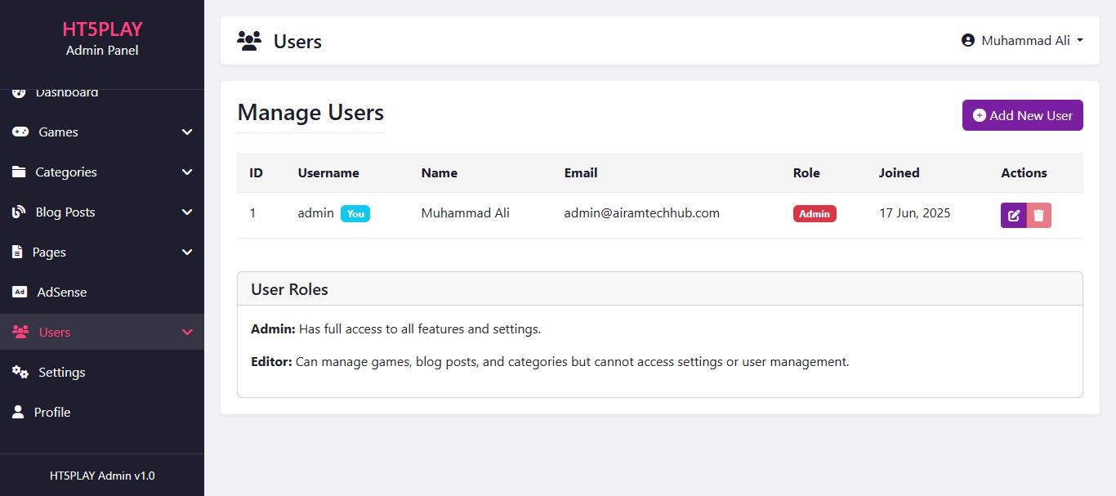Expand the Games submenu chevron
Image resolution: width=1116 pixels, height=496 pixels.
click(x=187, y=132)
